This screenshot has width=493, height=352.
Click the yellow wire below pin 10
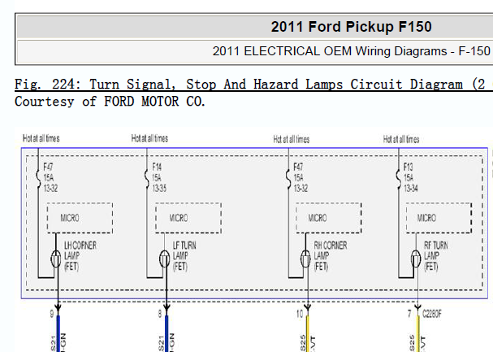(308, 333)
